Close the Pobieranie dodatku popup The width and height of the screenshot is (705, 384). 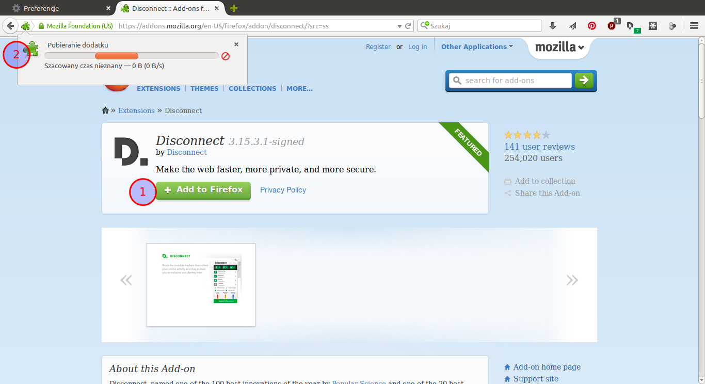coord(236,45)
